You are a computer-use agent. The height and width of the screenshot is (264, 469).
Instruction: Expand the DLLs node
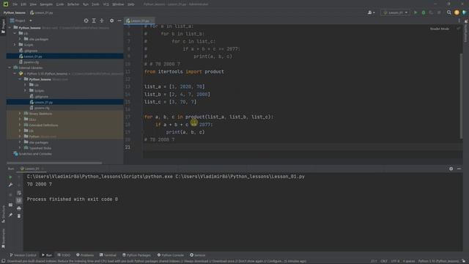pyautogui.click(x=20, y=119)
